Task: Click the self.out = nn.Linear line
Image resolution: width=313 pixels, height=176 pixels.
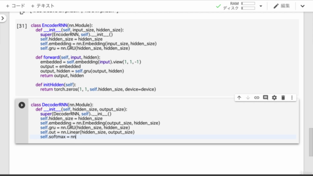Action: pyautogui.click(x=87, y=132)
